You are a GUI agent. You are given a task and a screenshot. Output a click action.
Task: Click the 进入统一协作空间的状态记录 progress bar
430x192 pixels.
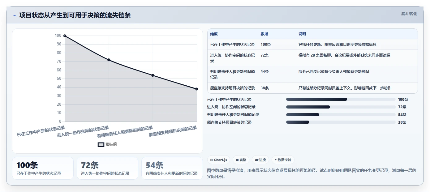[341, 107]
